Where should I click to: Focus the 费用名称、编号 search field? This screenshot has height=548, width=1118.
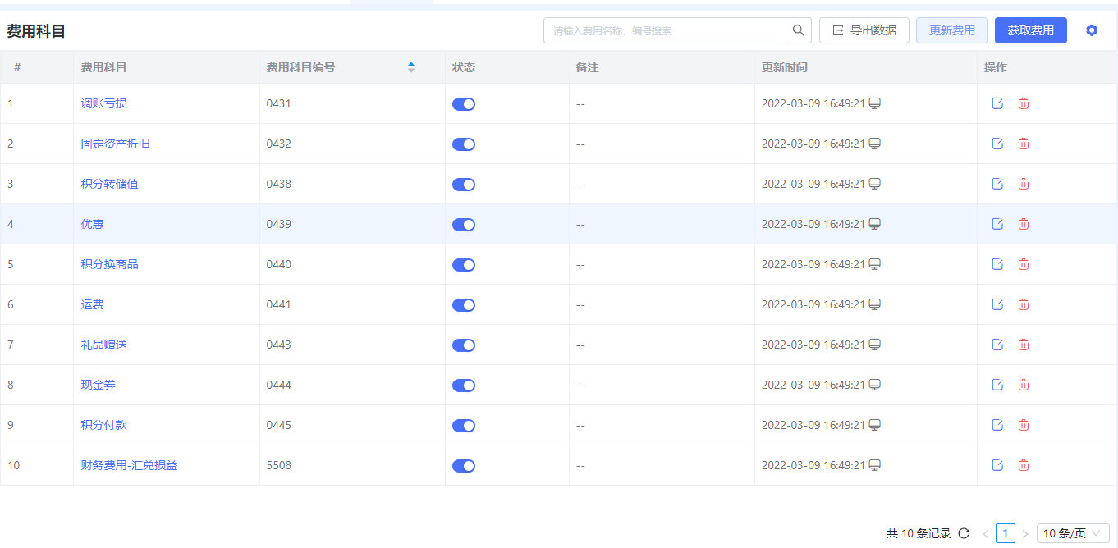click(665, 30)
